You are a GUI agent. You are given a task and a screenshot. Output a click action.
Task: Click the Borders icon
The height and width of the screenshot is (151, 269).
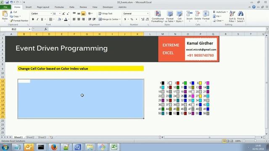(x=50, y=19)
